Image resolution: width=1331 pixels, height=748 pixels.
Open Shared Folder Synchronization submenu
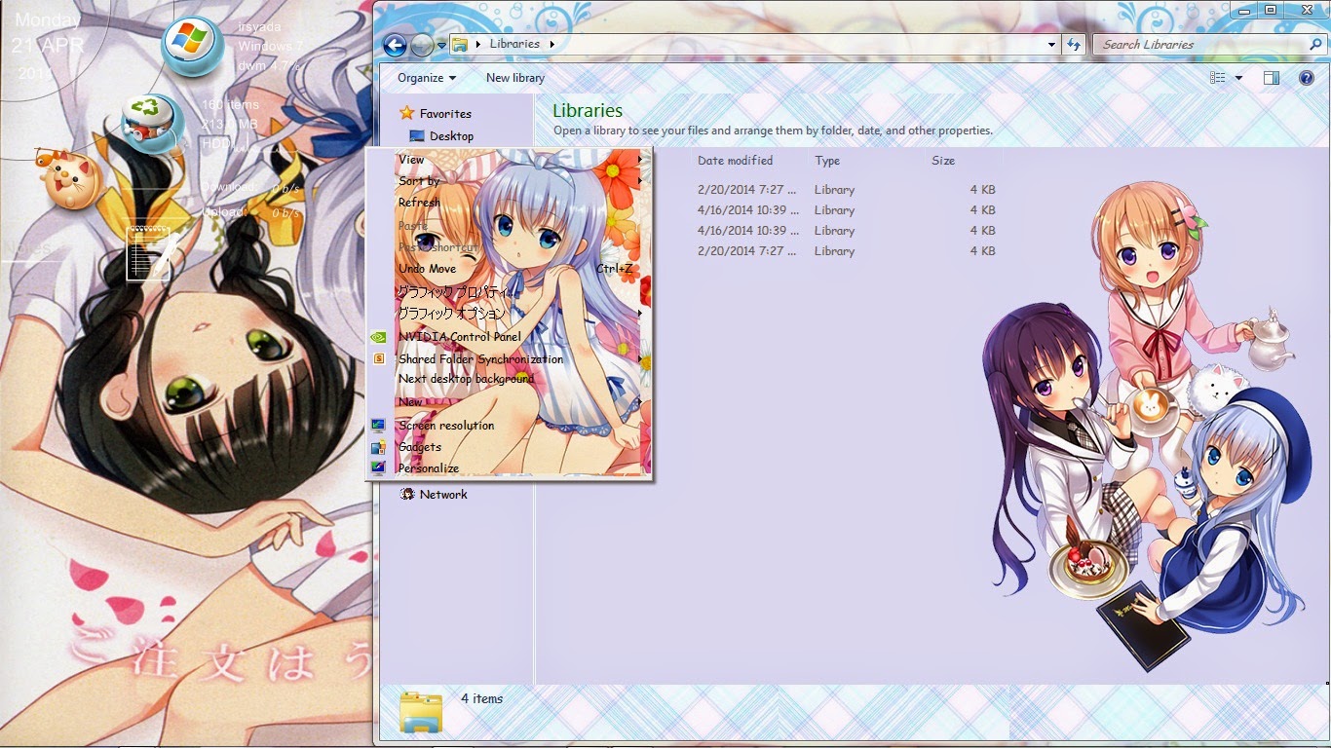(509, 359)
